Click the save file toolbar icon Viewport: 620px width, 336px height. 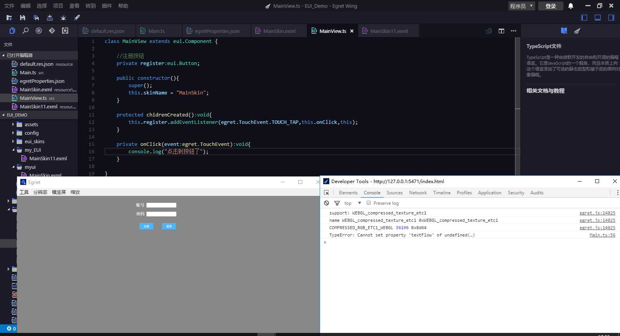click(22, 18)
